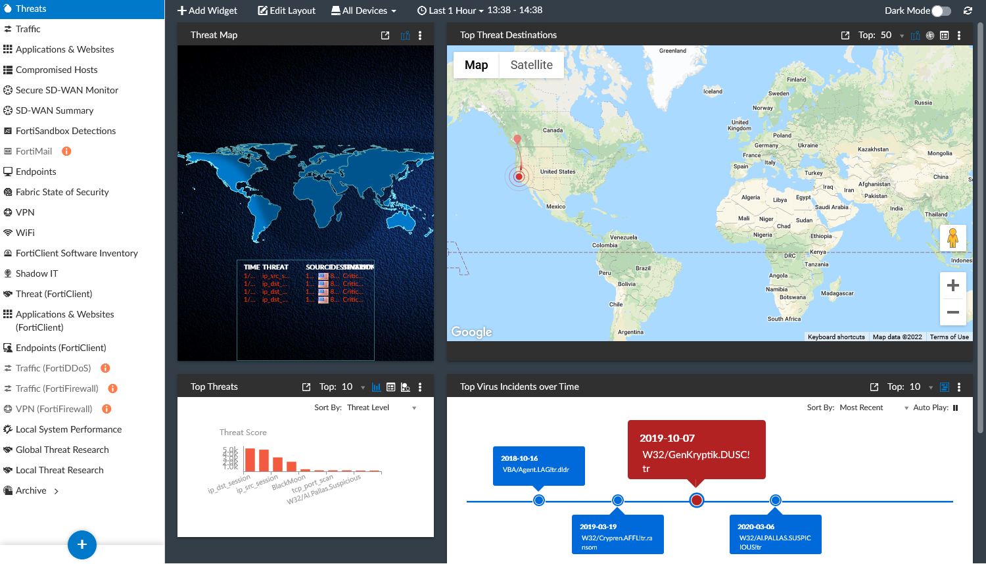Viewport: 986px width, 564px height.
Task: Click the VPN (FortiFirewall) warning icon
Action: (106, 409)
